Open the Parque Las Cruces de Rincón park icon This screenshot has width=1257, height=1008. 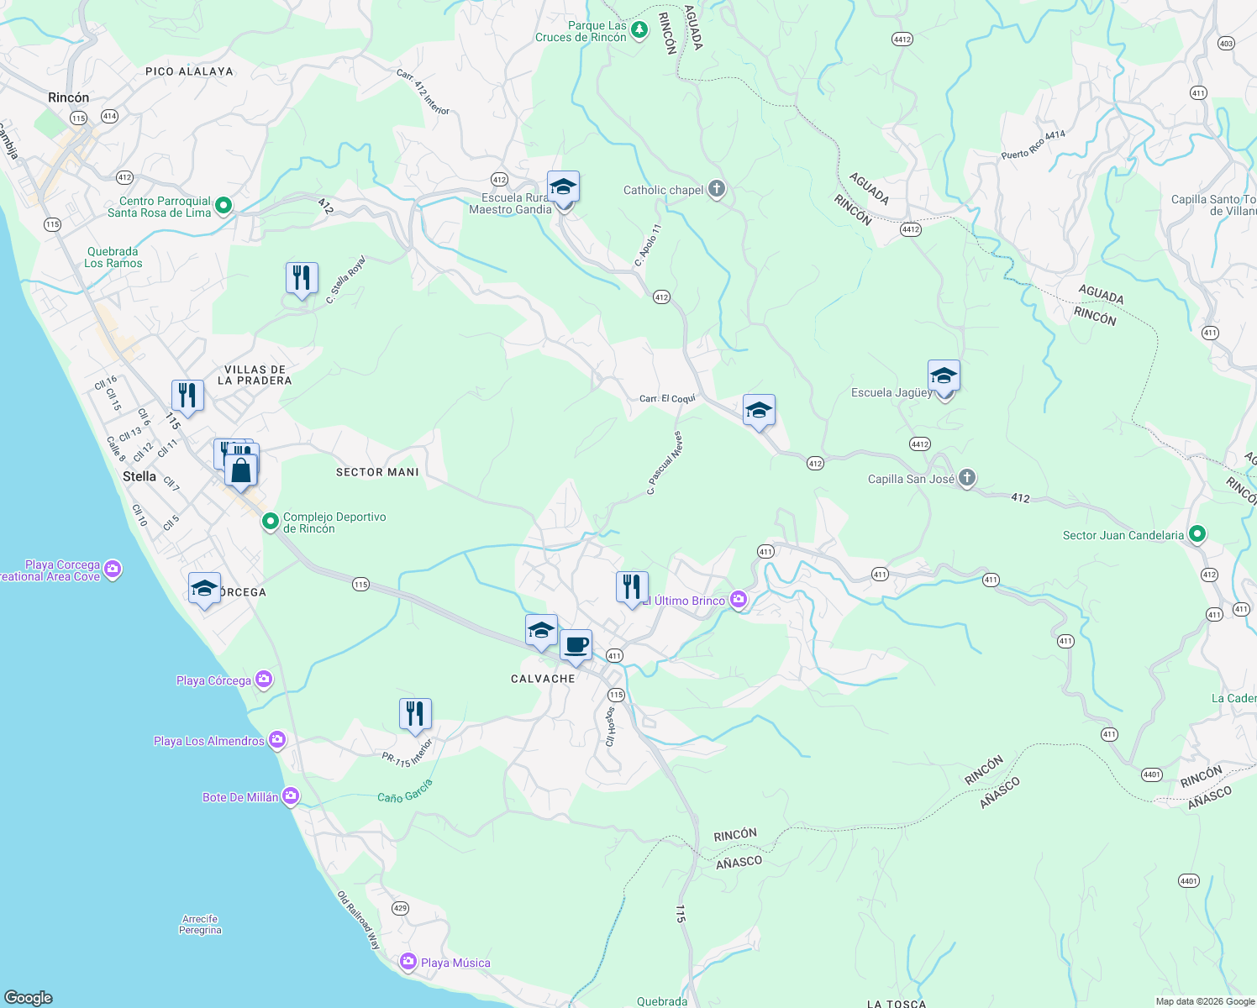tap(639, 29)
